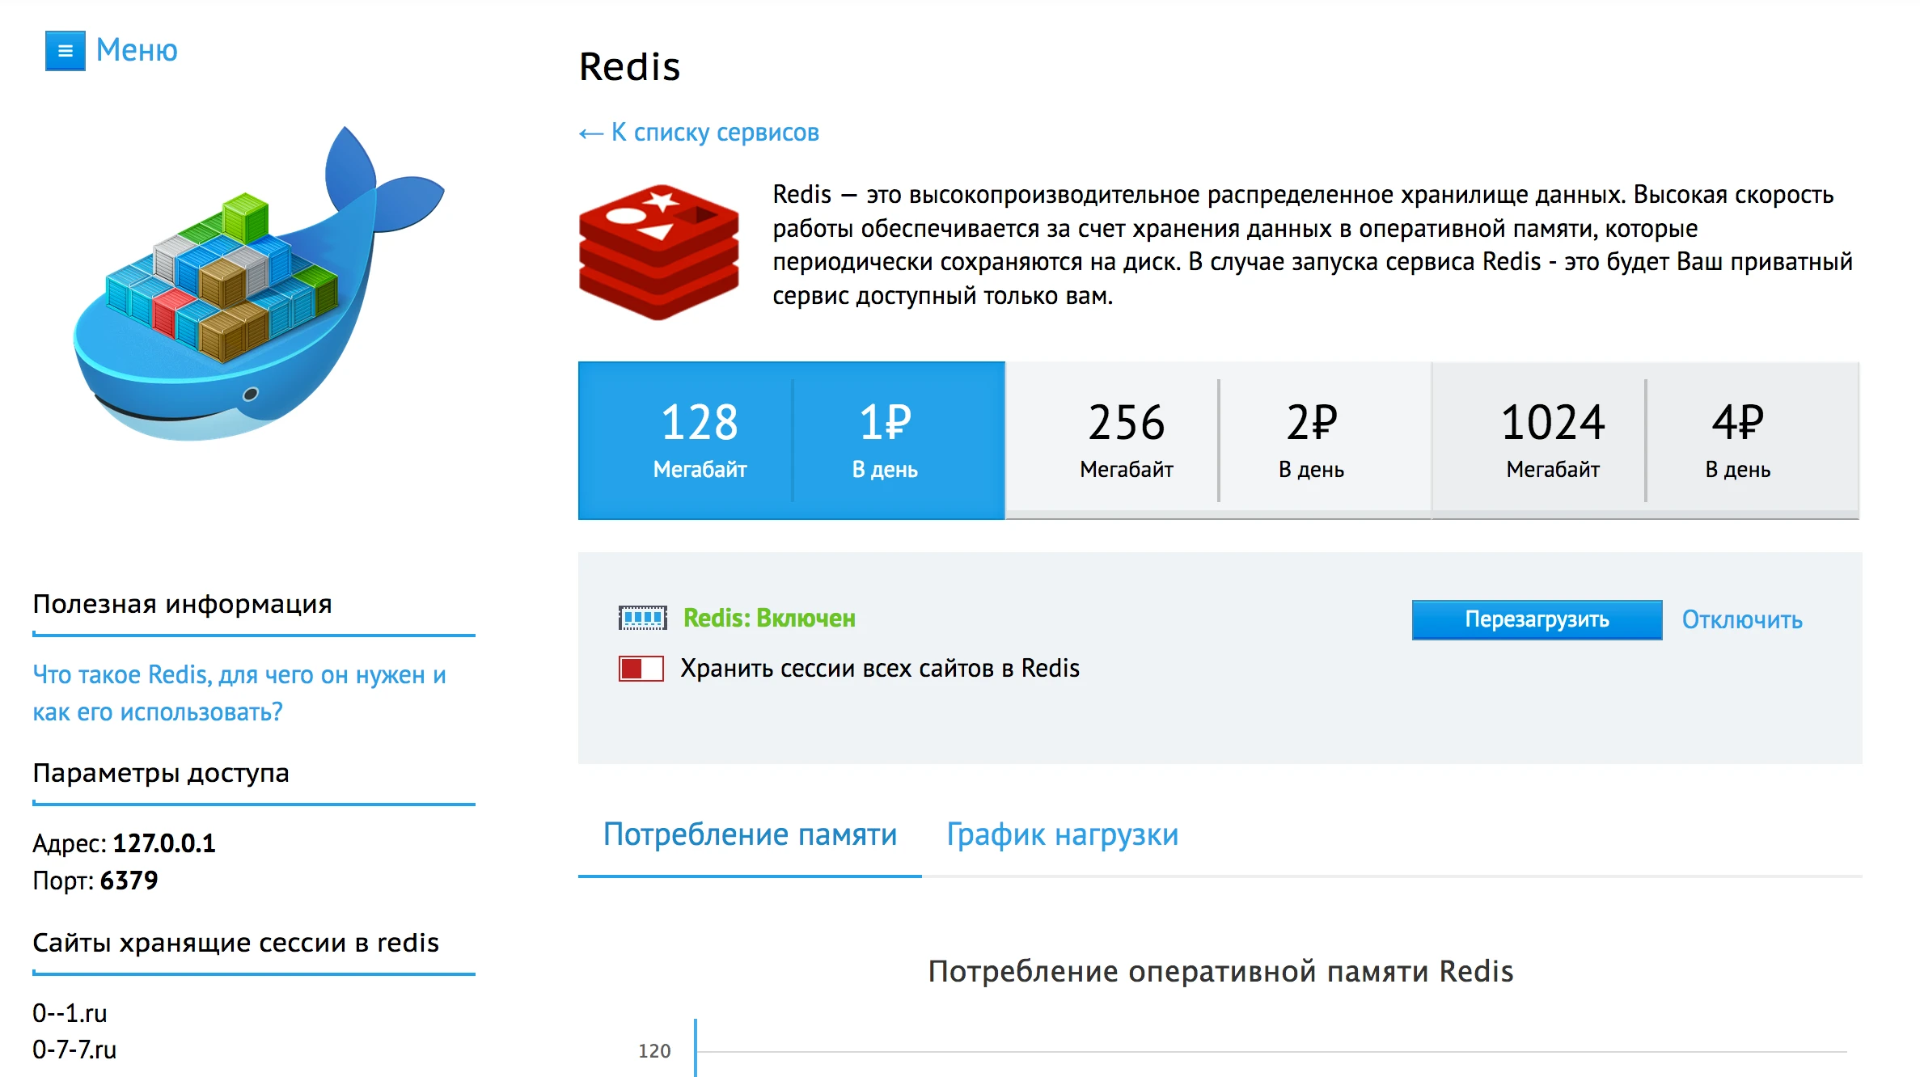Click the Перезагрузить button

pyautogui.click(x=1535, y=619)
